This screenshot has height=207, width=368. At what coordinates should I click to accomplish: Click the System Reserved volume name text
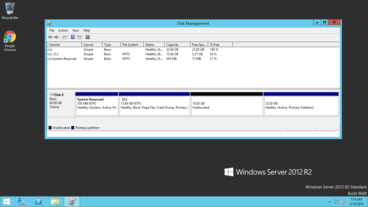pyautogui.click(x=64, y=59)
